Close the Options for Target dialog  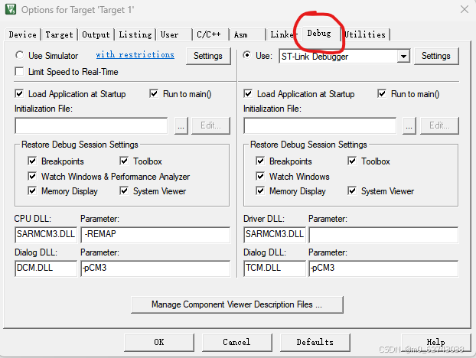465,9
